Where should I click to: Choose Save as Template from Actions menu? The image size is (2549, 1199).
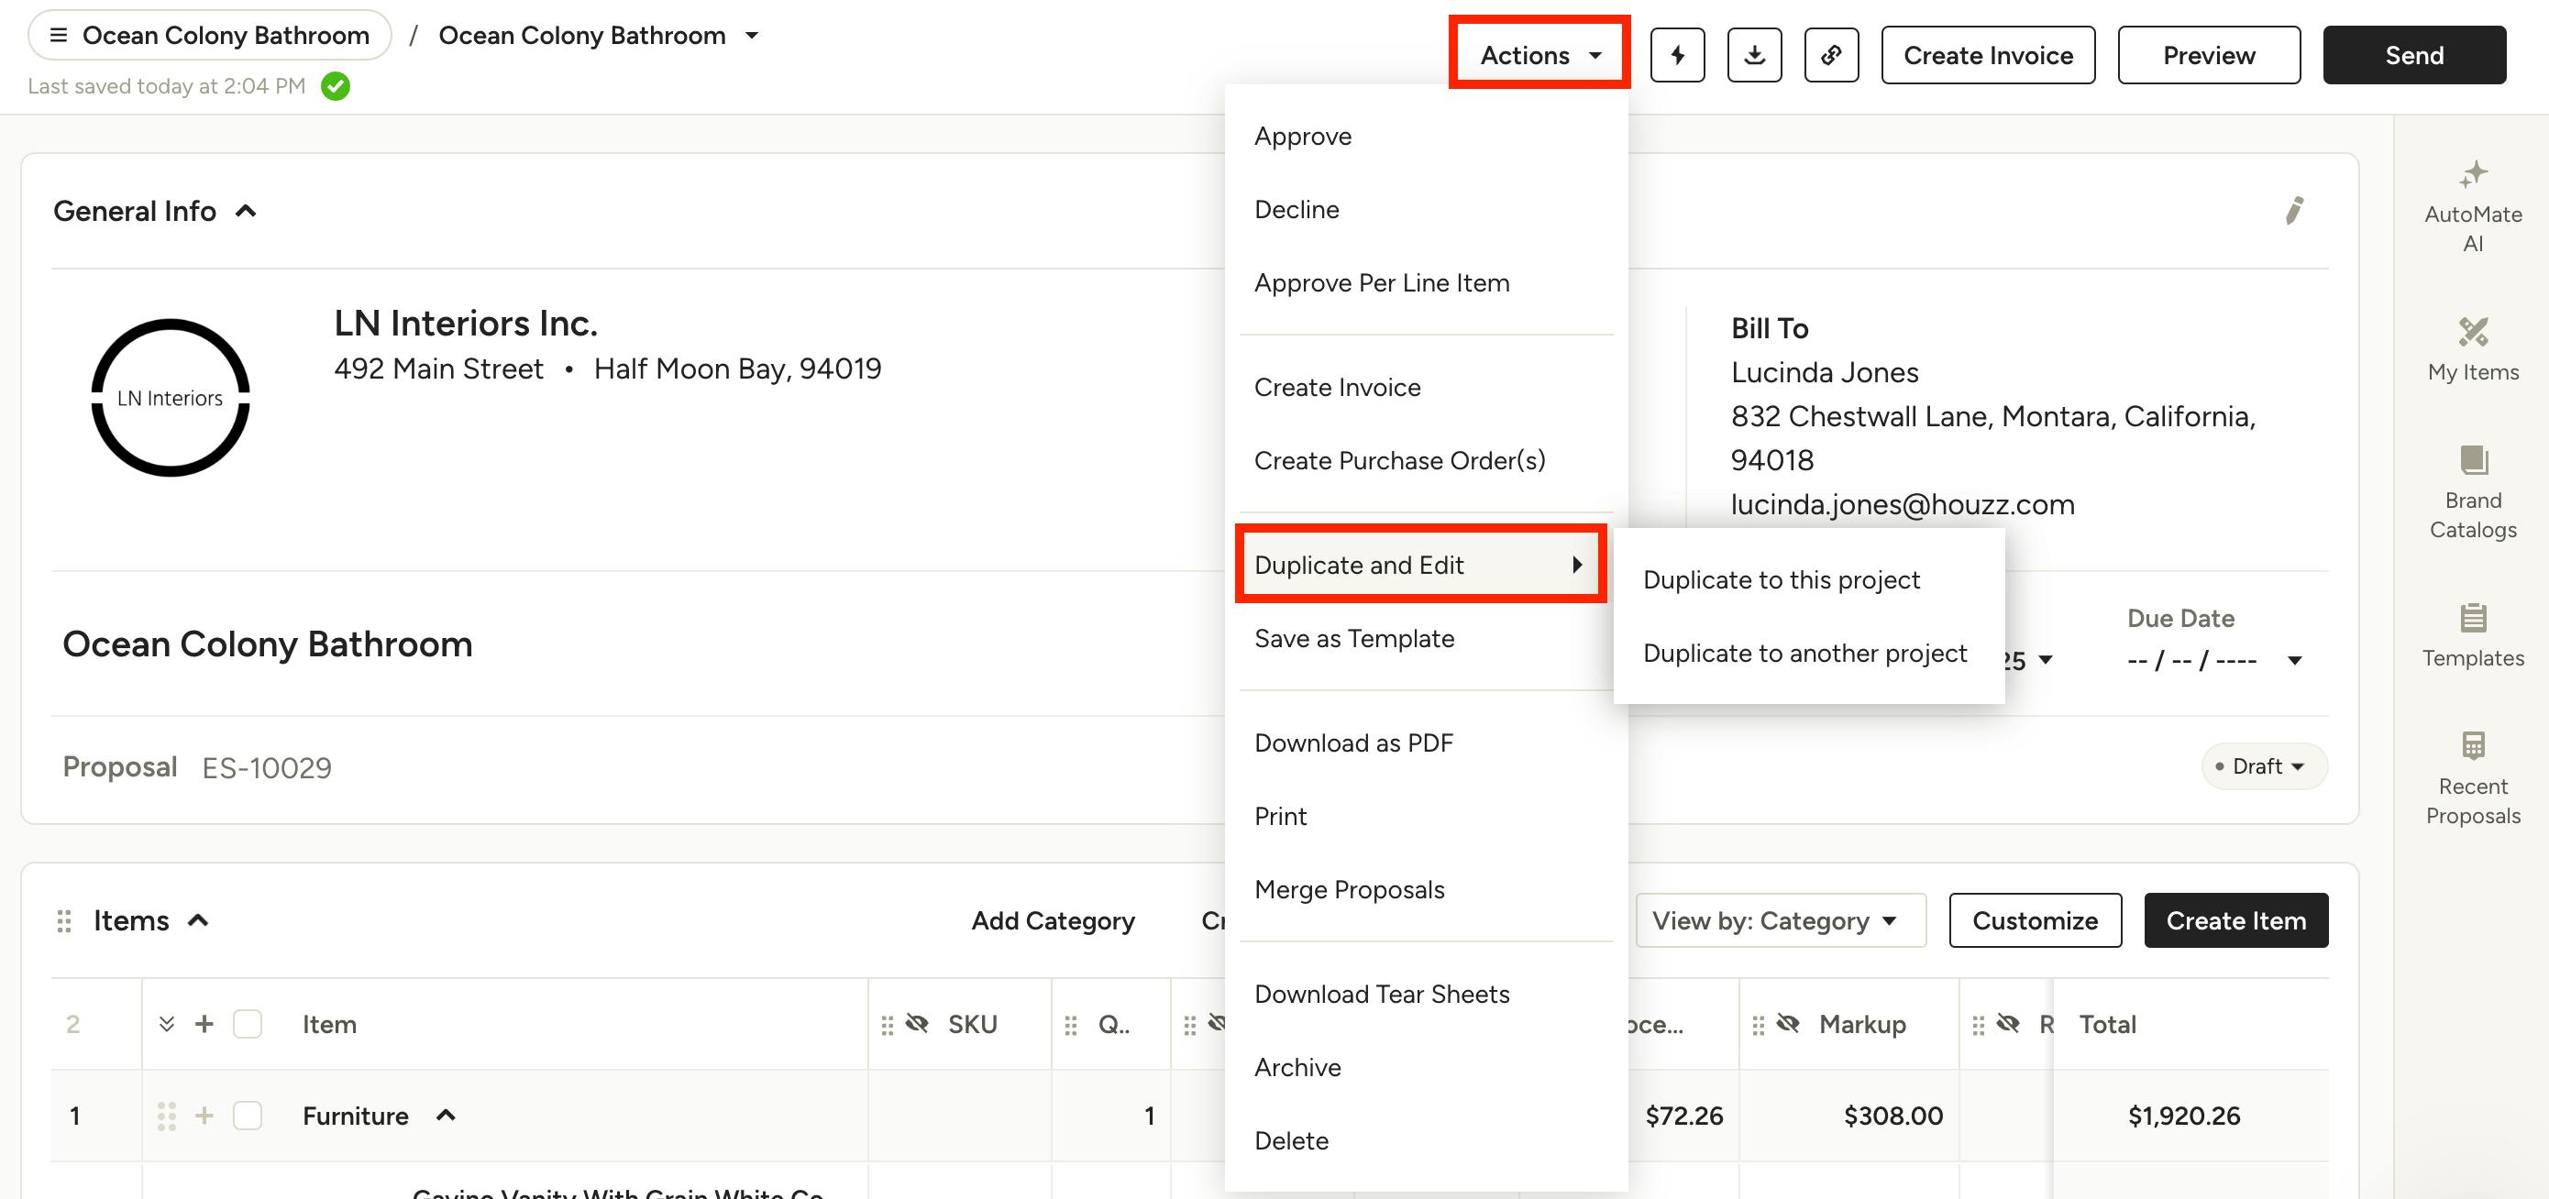tap(1353, 639)
